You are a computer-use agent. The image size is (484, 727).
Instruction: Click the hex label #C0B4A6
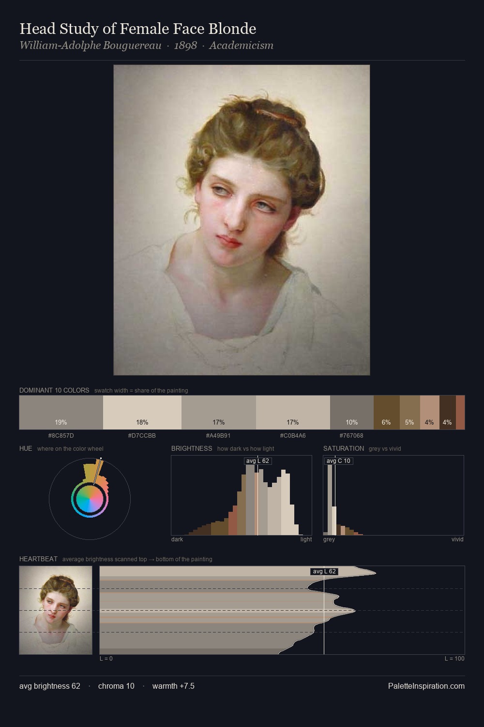293,436
